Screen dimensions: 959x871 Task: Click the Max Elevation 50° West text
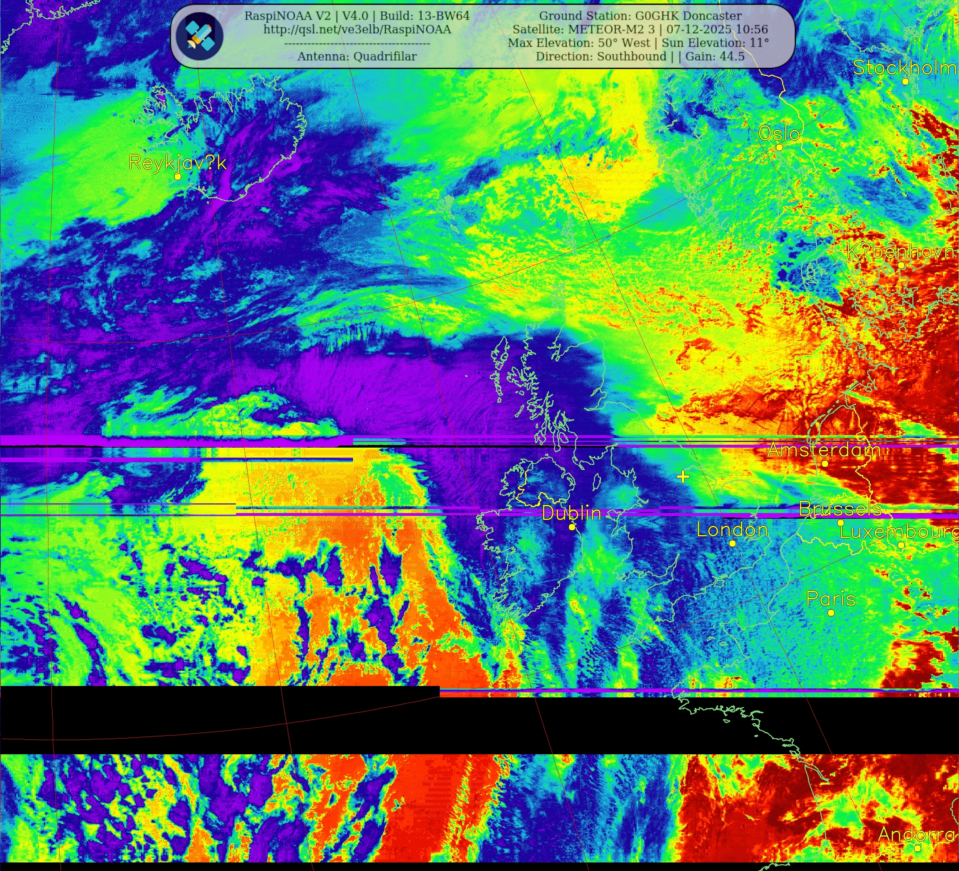(x=579, y=43)
